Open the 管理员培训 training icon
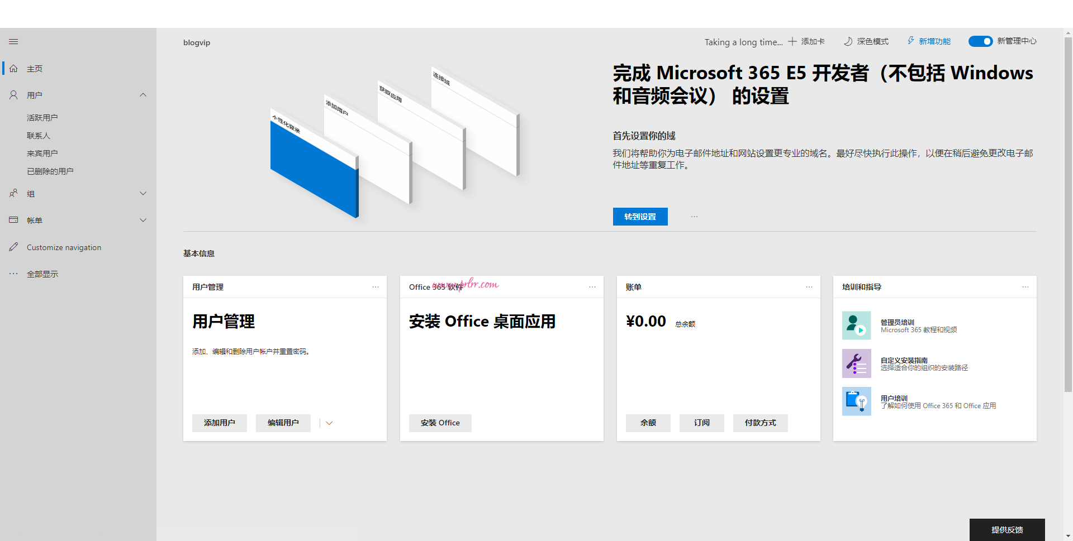 click(x=856, y=325)
